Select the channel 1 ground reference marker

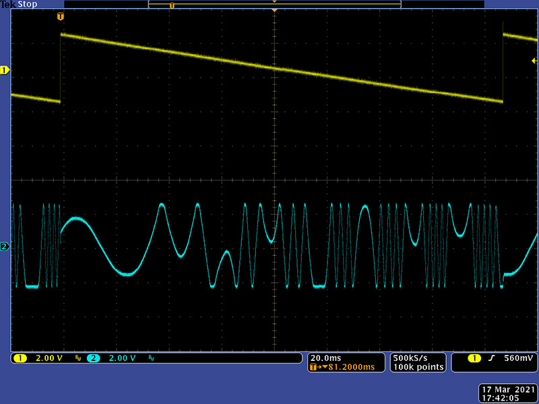[5, 70]
